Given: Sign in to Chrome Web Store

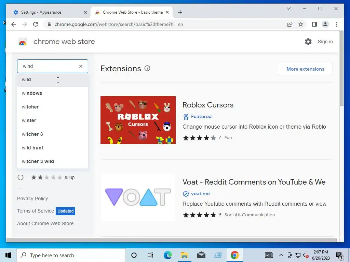Looking at the screenshot, I should coord(325,42).
